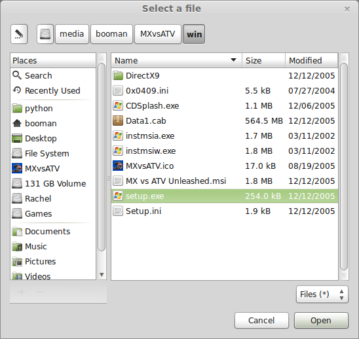This screenshot has width=359, height=339.
Task: Go to the media path segment
Action: (72, 34)
